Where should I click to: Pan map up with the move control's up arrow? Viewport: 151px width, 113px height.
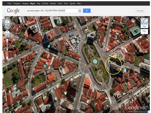click(x=7, y=32)
